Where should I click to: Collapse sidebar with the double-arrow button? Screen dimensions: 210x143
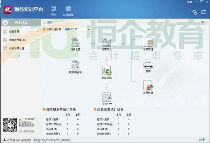19,56
